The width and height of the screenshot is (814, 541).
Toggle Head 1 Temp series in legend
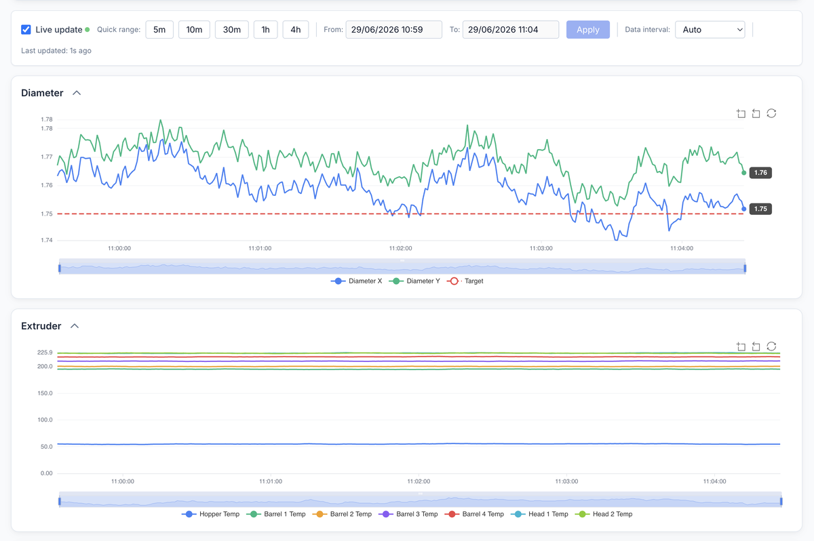pyautogui.click(x=539, y=514)
